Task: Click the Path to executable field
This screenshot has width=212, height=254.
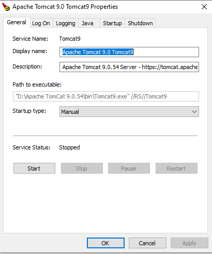Action: click(106, 96)
